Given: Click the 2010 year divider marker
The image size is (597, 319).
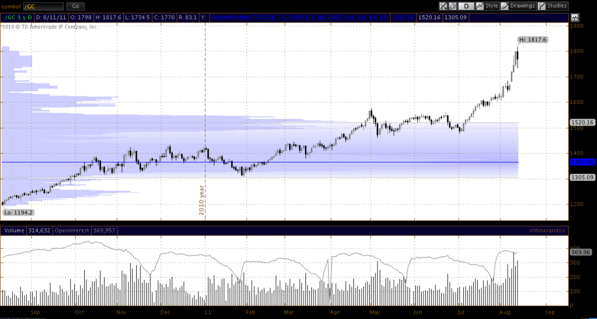Looking at the screenshot, I should pos(202,197).
